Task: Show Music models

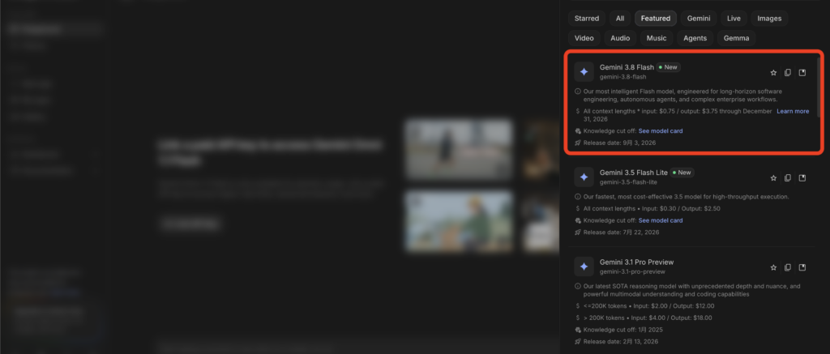Action: [657, 38]
